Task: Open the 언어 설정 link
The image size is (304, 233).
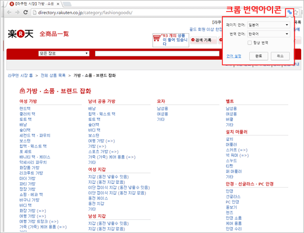Action: point(234,56)
